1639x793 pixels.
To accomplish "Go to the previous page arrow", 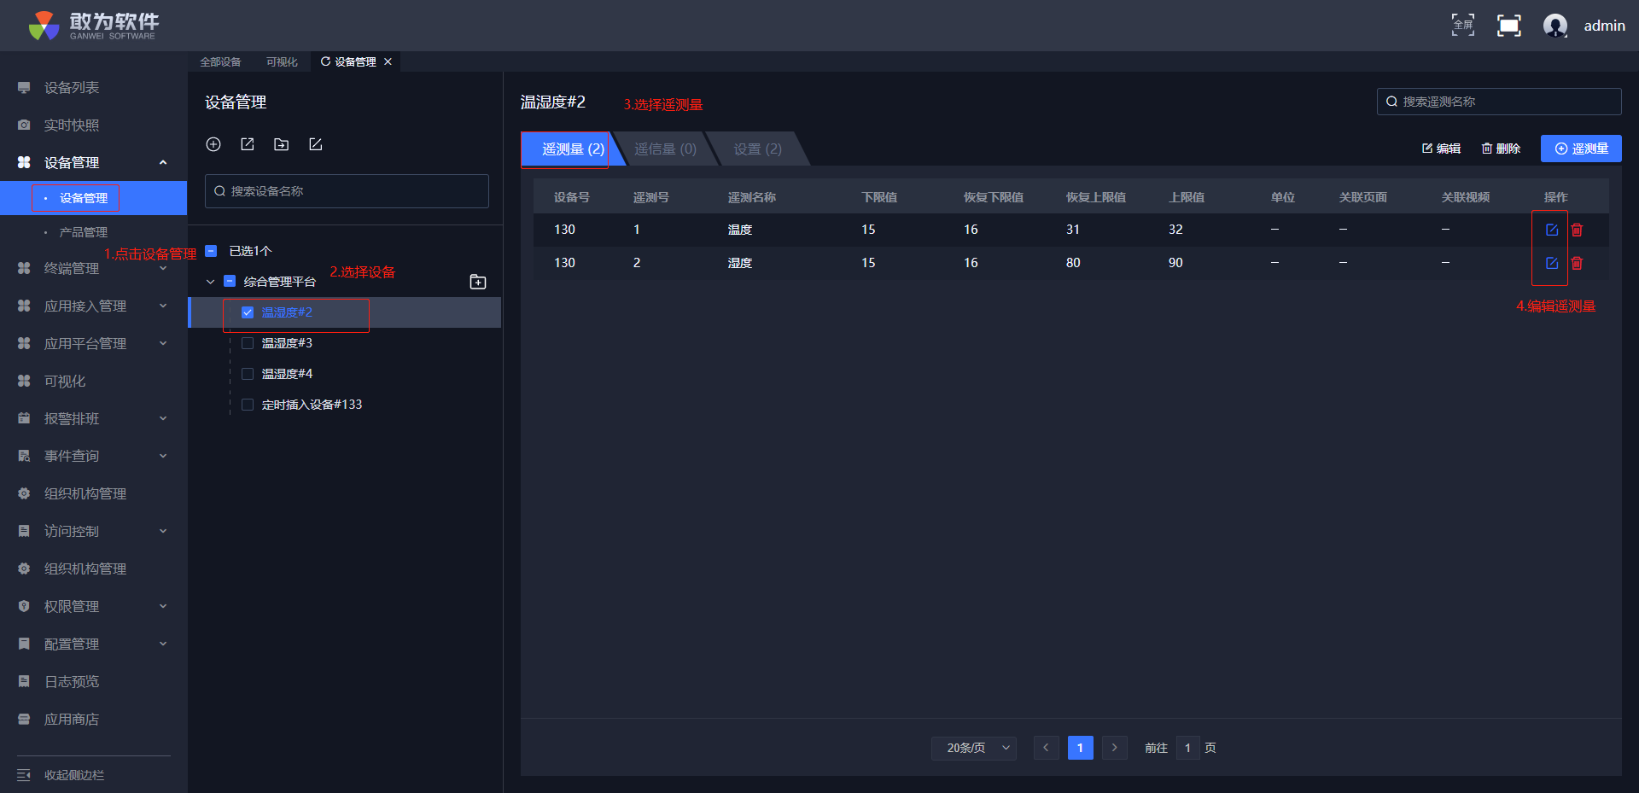I will point(1047,748).
